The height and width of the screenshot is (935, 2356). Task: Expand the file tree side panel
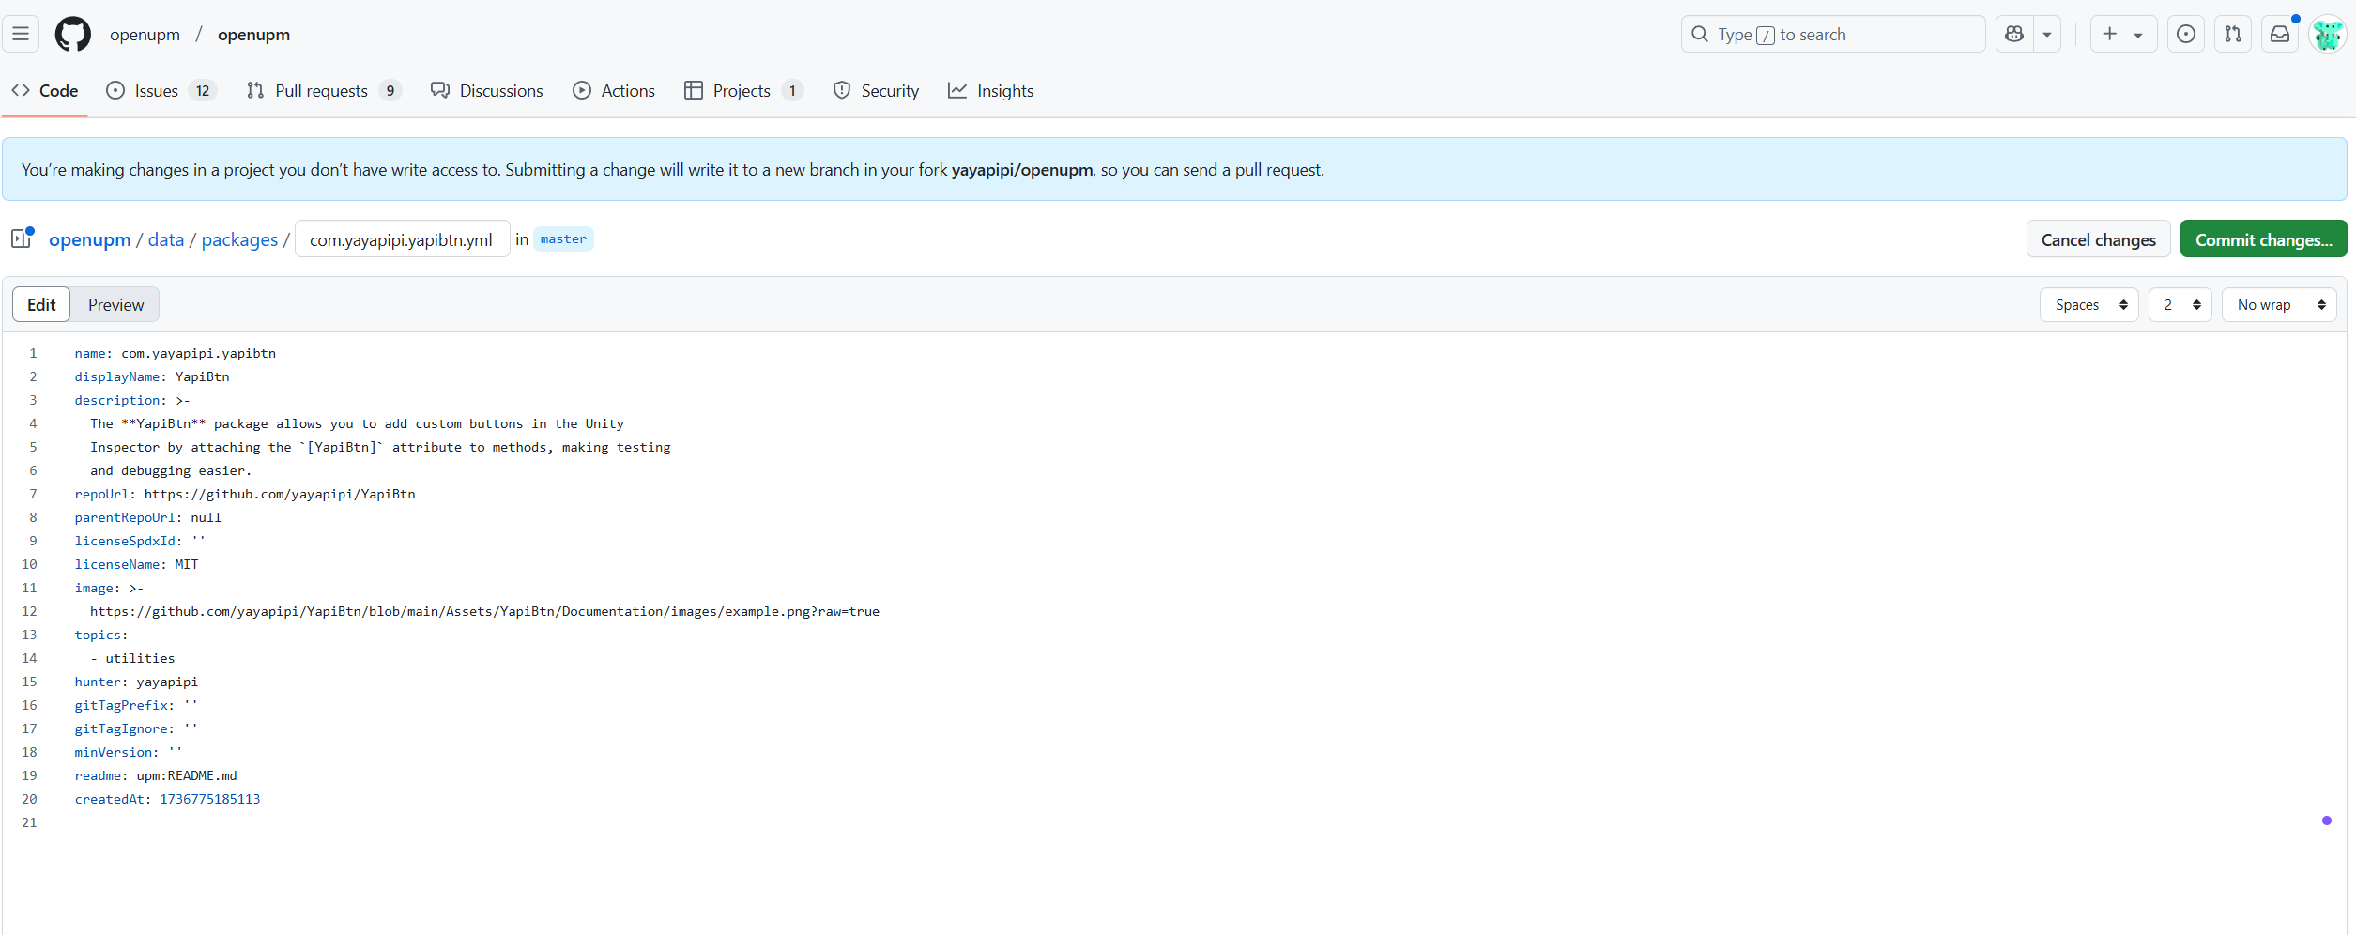point(22,238)
